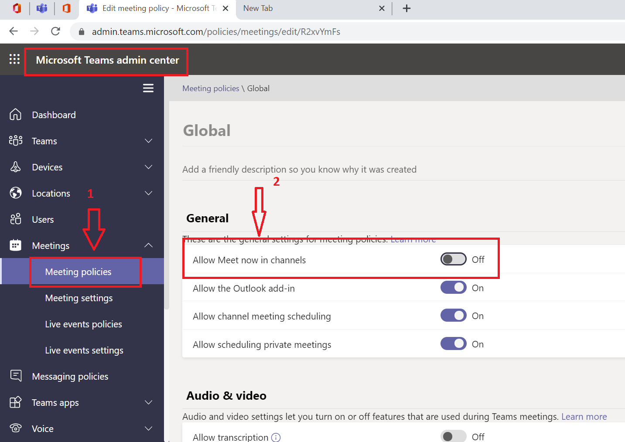Viewport: 625px width, 442px height.
Task: Click the Messaging policies chat icon
Action: click(x=16, y=376)
